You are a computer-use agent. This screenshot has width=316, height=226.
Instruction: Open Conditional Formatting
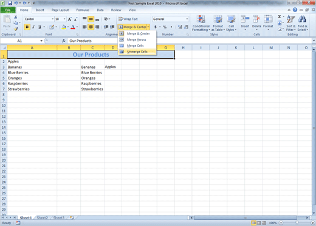[x=201, y=23]
